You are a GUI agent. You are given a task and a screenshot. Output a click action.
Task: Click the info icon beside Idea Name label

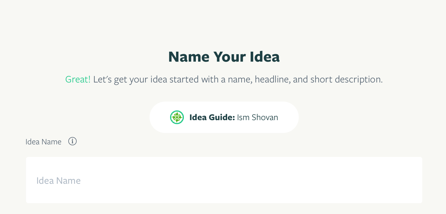tap(73, 141)
